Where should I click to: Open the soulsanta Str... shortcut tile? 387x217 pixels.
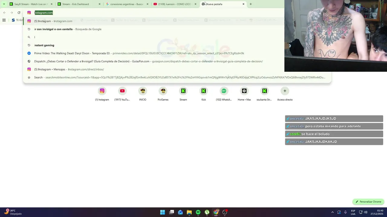click(265, 94)
